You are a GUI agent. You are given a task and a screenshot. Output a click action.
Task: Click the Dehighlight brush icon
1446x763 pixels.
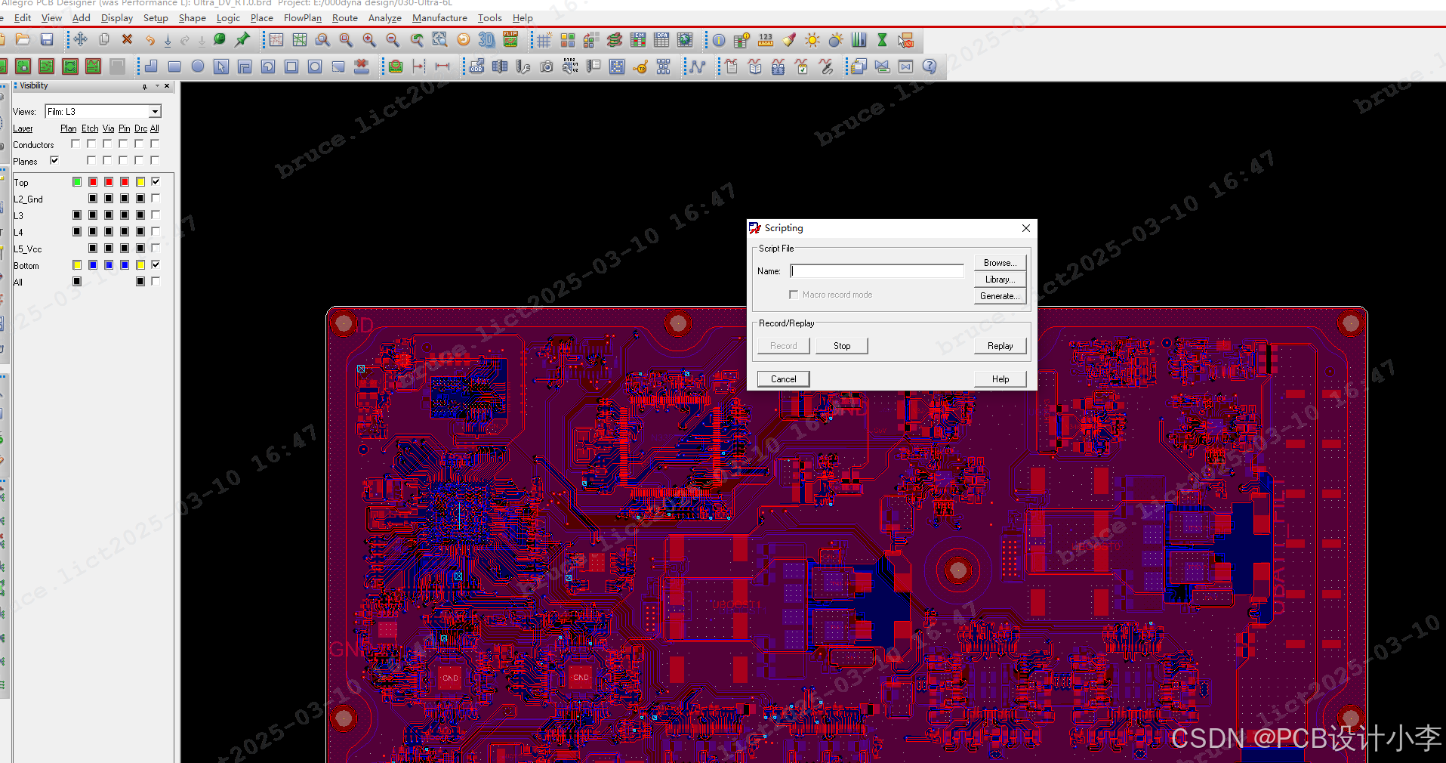click(x=789, y=39)
